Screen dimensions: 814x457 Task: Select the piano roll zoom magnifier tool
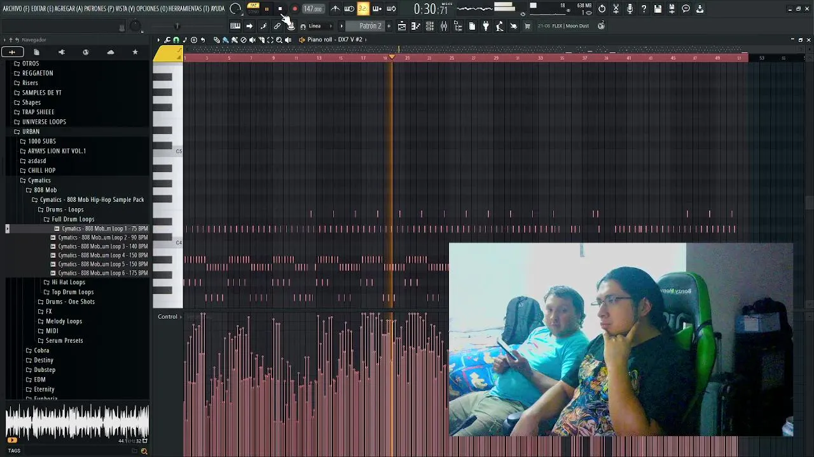click(x=279, y=39)
